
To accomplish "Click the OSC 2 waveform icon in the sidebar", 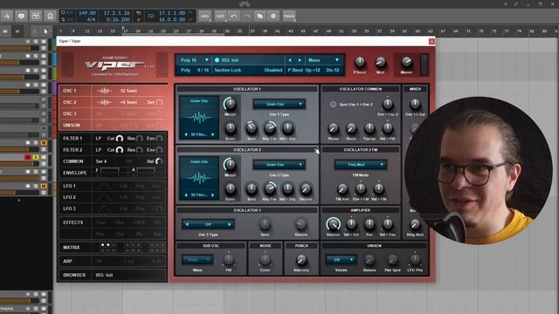I will 104,102.
